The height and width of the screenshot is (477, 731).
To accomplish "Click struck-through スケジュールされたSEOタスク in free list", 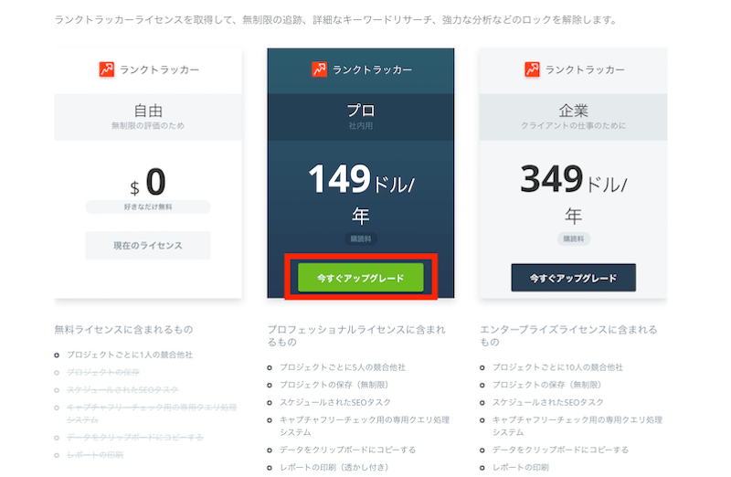I will pyautogui.click(x=122, y=390).
